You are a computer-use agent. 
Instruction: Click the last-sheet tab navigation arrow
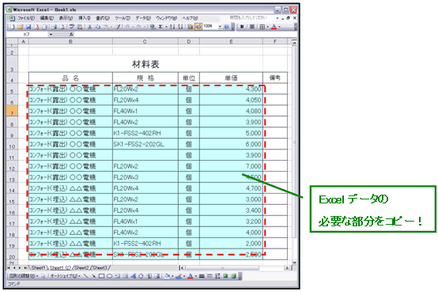25,268
